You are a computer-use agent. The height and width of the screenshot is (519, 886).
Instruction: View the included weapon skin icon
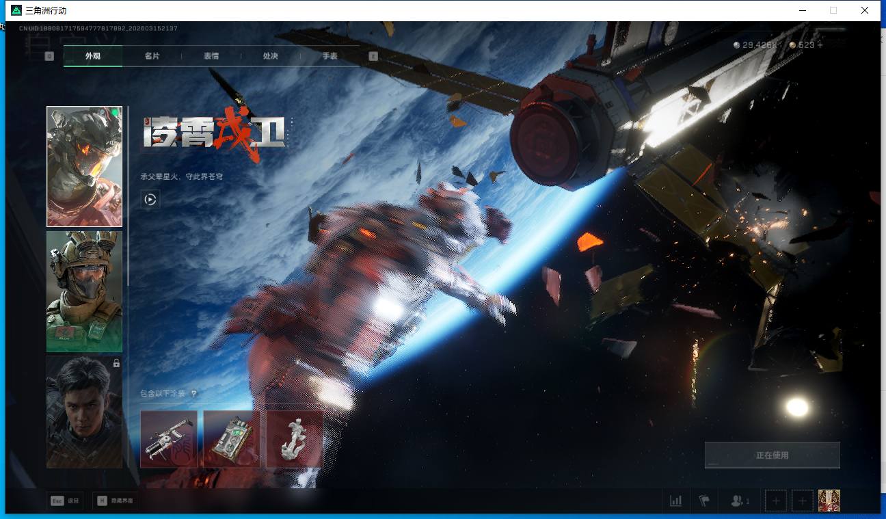tap(169, 439)
